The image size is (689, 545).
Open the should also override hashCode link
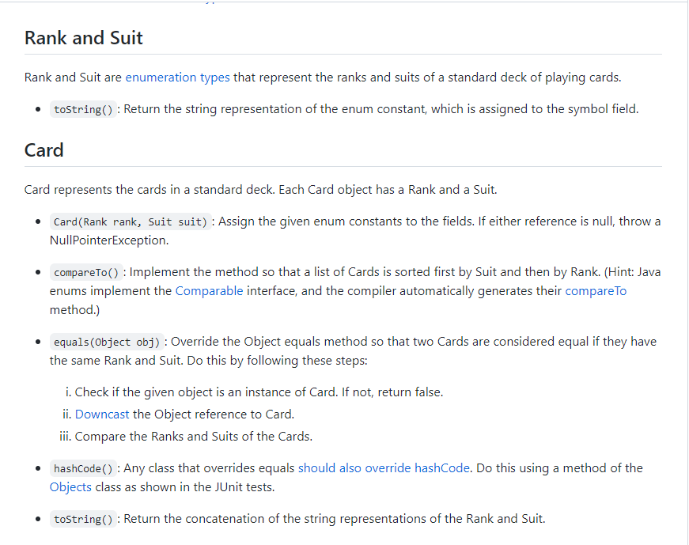tap(384, 468)
